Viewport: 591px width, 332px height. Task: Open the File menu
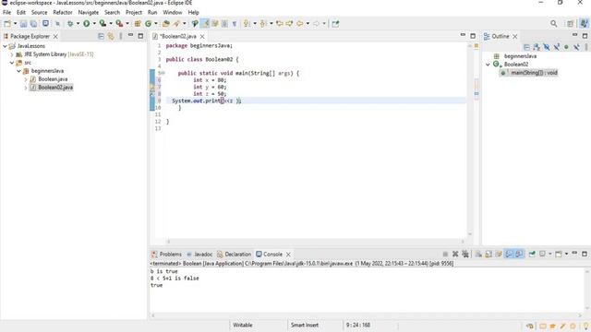pyautogui.click(x=6, y=12)
